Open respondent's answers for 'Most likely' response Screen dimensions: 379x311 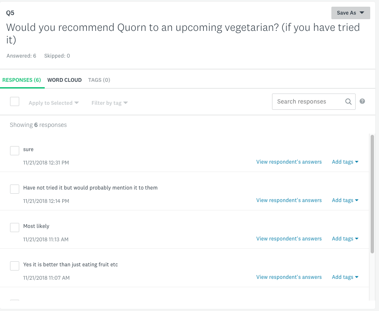(289, 238)
